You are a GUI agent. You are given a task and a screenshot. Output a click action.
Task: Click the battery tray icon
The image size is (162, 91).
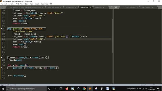tap(140, 89)
